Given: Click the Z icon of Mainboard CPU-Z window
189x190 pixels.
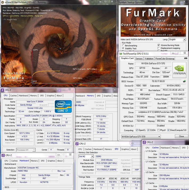Looking at the screenshot, I should pos(3,155).
